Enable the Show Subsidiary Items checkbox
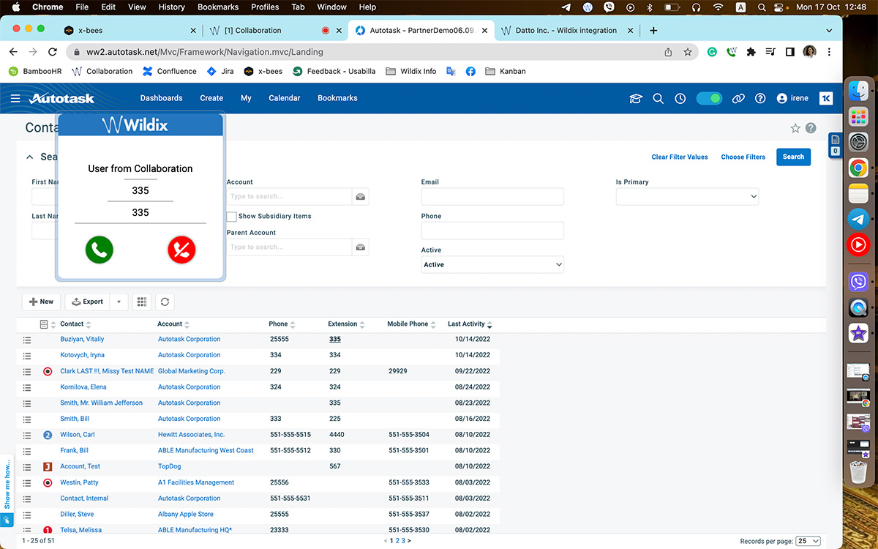 coord(231,216)
